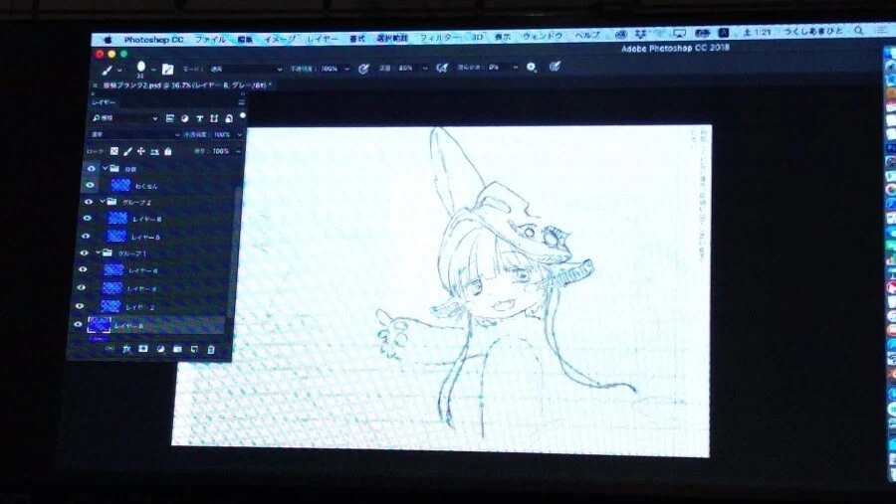Click the add layer style fx icon
The width and height of the screenshot is (896, 504).
click(126, 349)
